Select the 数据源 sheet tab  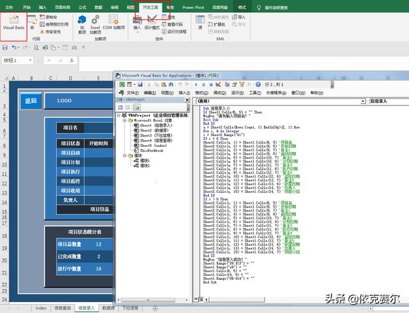[x=109, y=308]
